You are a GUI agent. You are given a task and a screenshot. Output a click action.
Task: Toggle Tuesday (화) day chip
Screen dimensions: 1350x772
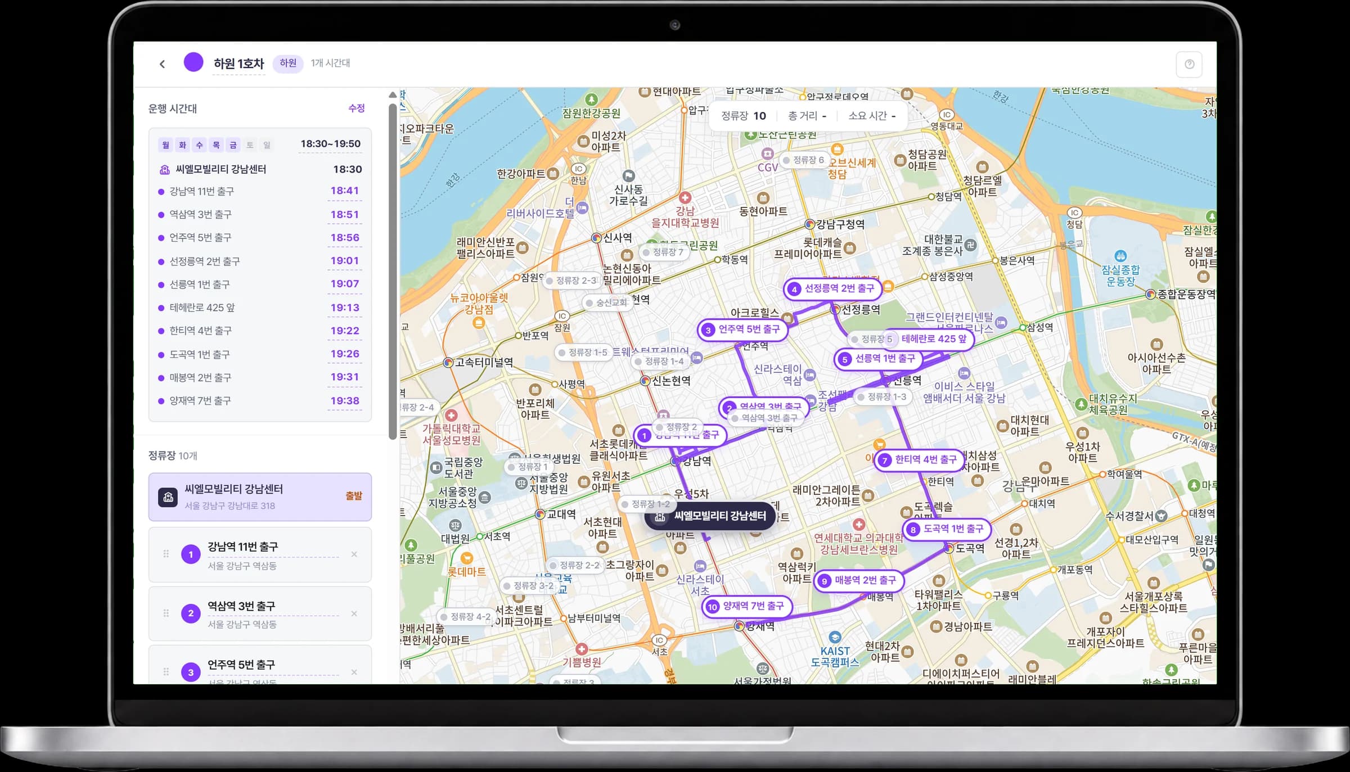182,145
